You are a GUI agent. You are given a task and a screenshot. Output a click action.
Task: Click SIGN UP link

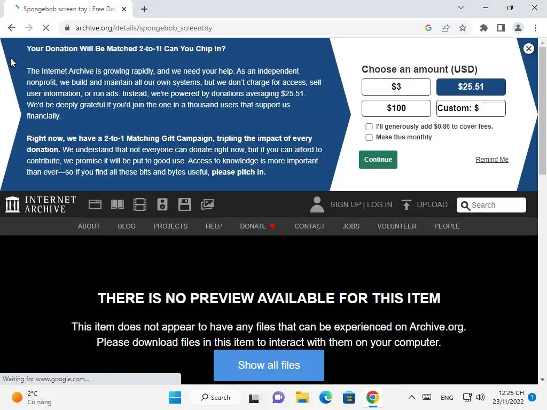tap(346, 204)
